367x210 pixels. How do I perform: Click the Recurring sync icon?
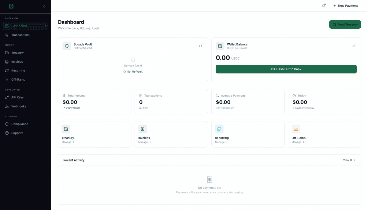[x=219, y=129]
